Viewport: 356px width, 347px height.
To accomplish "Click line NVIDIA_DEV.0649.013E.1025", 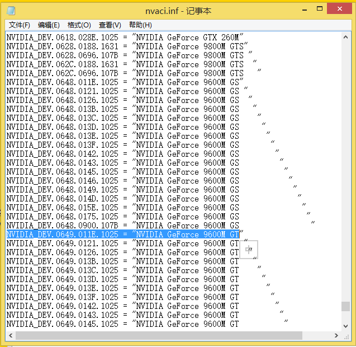I will tap(138, 288).
